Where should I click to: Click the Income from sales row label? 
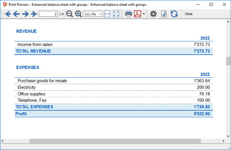35,45
